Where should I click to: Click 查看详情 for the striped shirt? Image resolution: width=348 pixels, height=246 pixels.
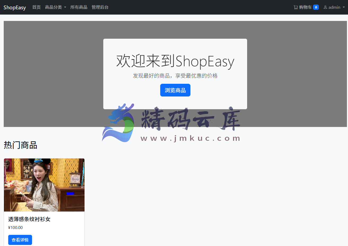pyautogui.click(x=20, y=240)
